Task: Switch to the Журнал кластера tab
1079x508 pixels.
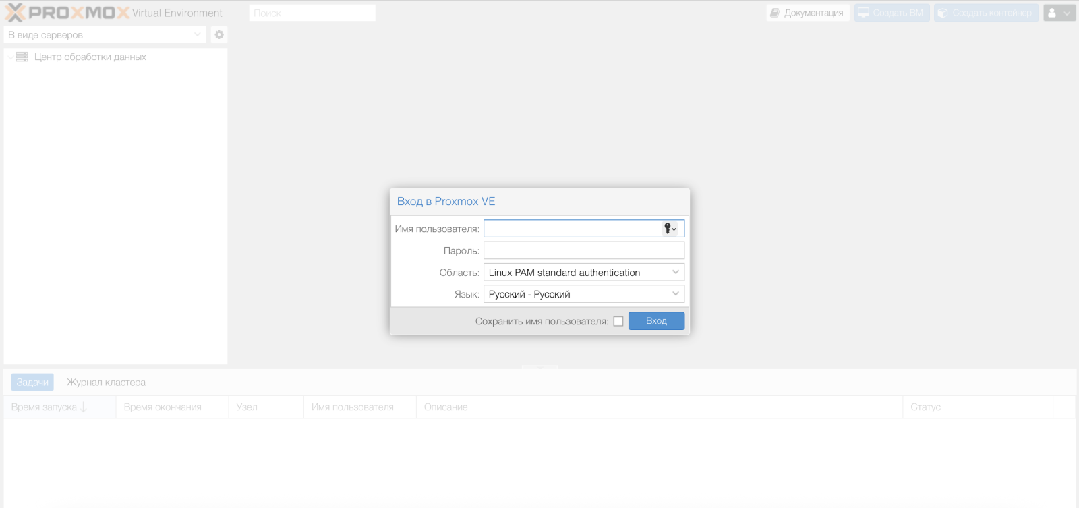Action: (106, 382)
